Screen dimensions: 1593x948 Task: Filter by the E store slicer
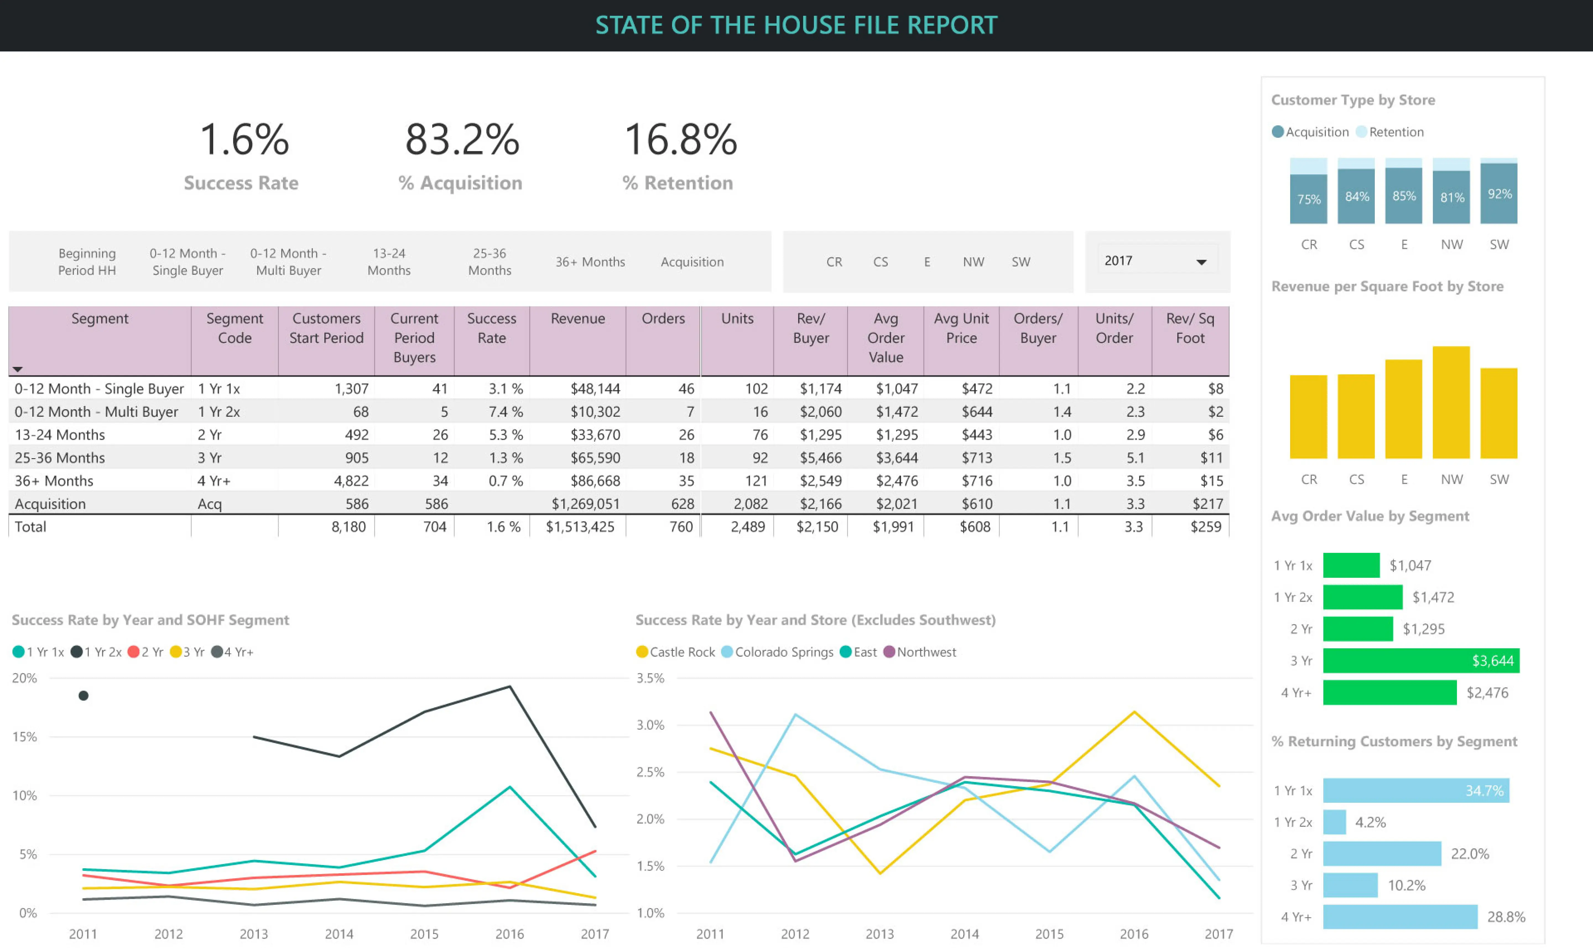[927, 262]
